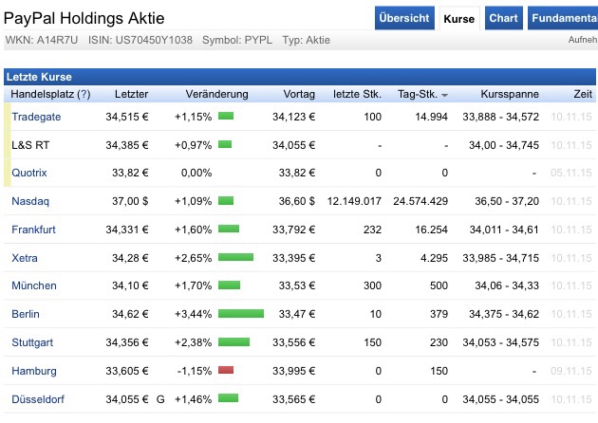The image size is (598, 423).
Task: Open the München exchange link
Action: (34, 285)
